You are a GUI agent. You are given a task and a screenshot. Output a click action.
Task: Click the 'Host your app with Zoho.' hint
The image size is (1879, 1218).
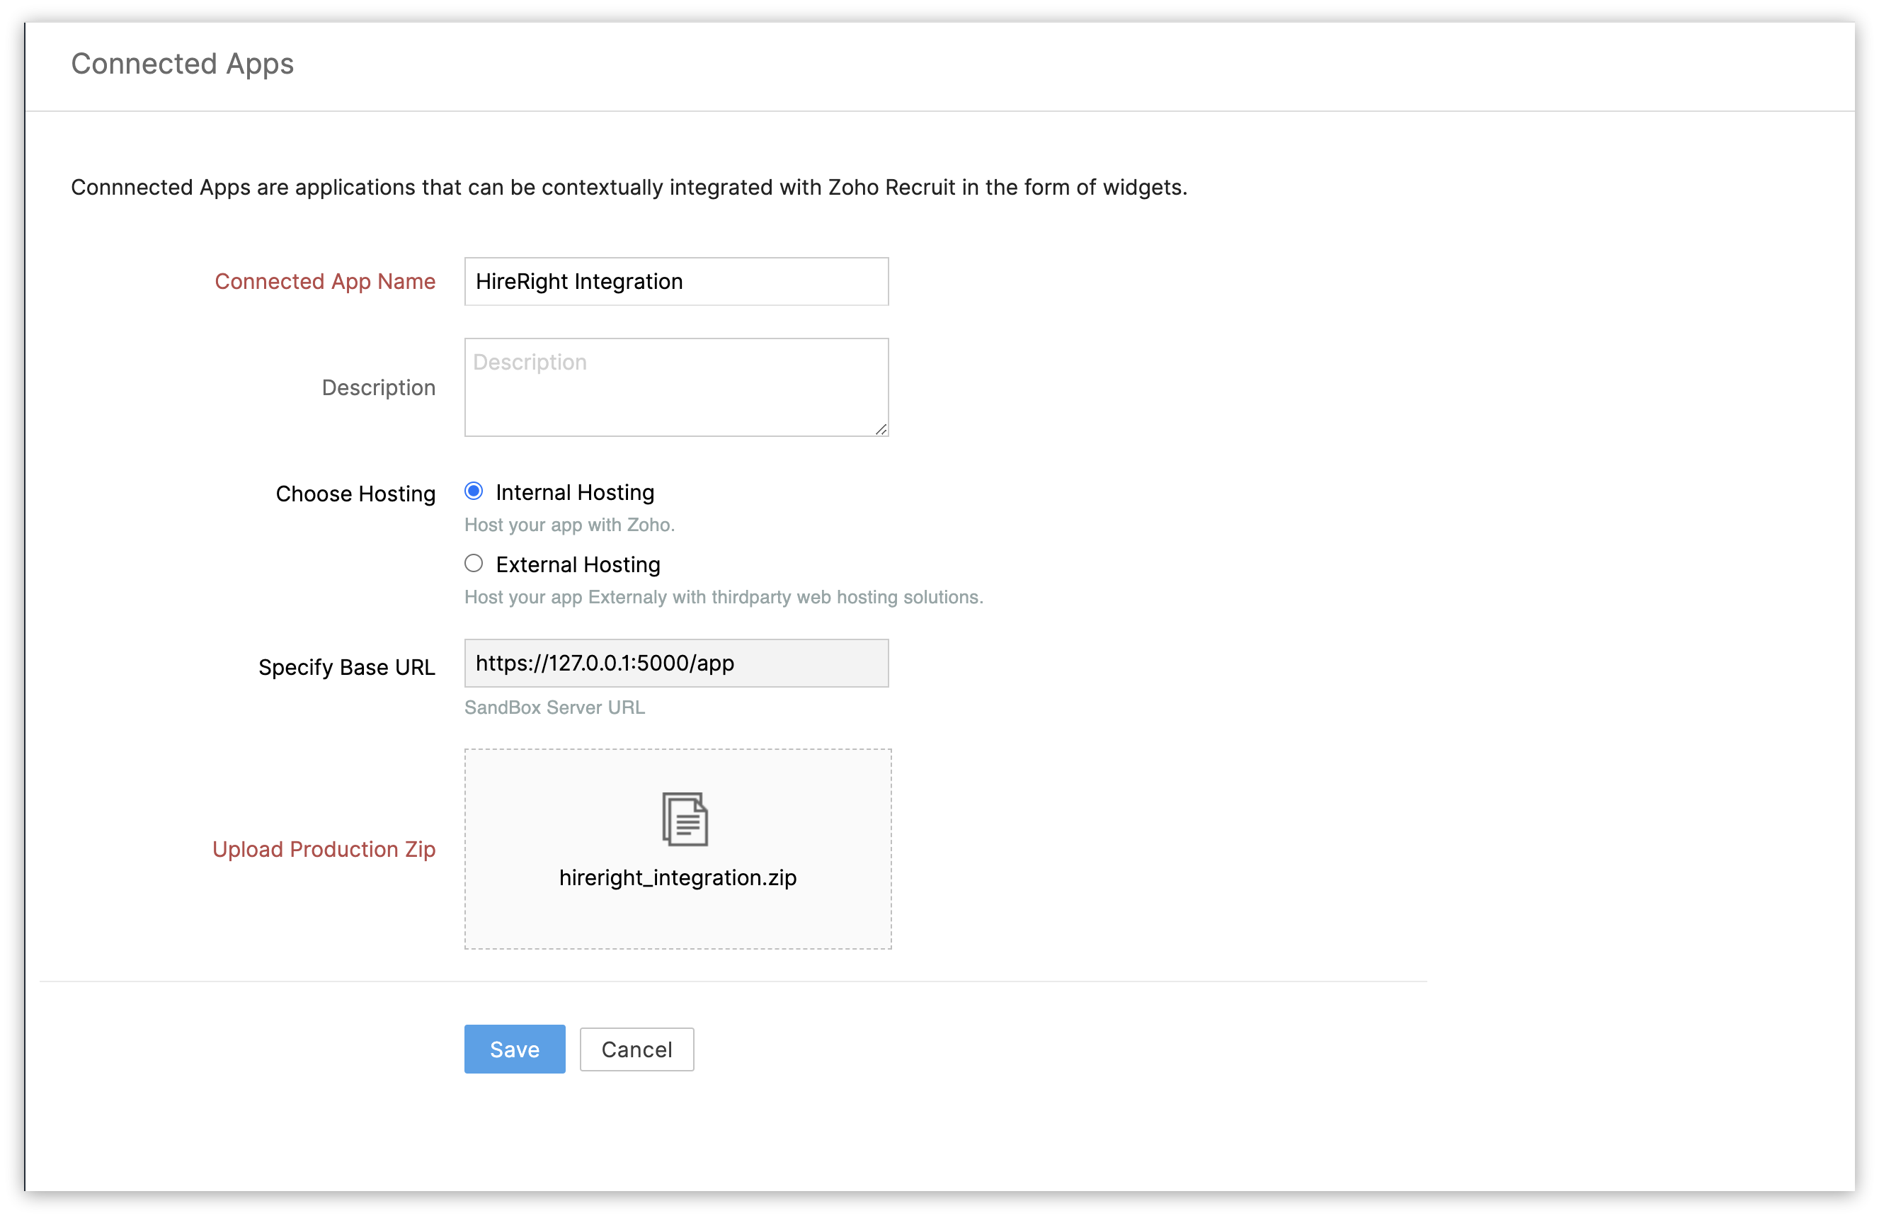[x=569, y=525]
